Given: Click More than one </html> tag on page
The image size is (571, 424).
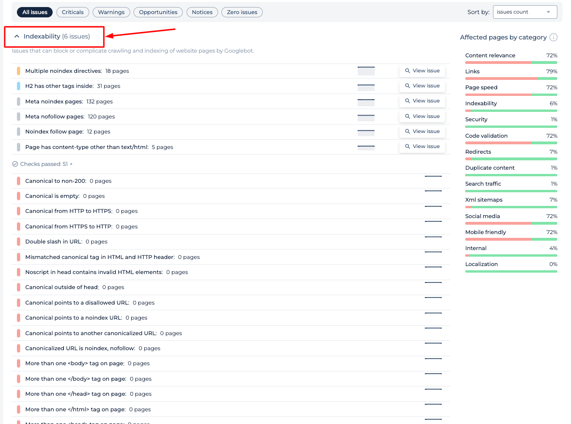Looking at the screenshot, I should click(231, 409).
